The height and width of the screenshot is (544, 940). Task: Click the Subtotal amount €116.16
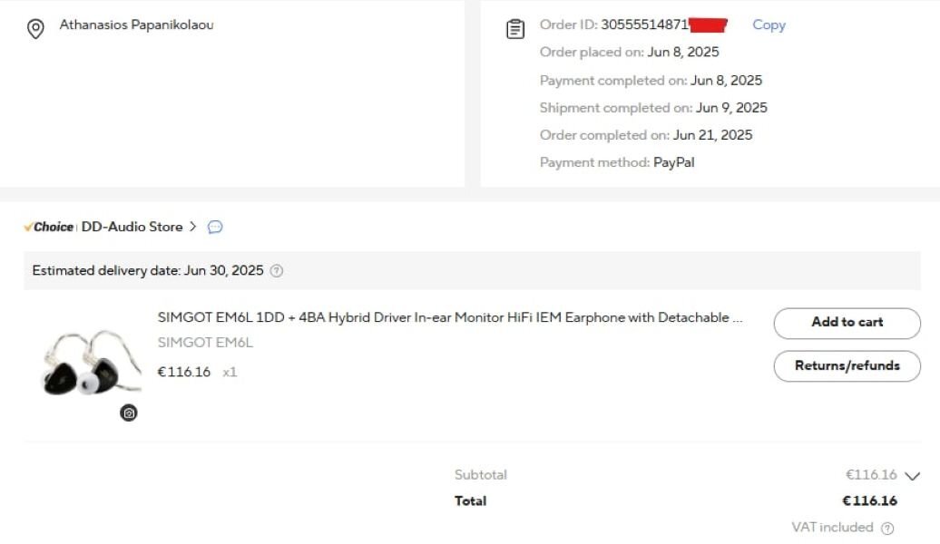[x=871, y=475]
